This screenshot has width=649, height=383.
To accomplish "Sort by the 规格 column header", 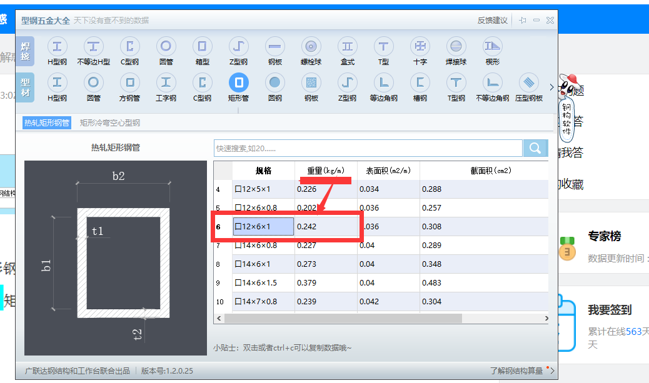I will pyautogui.click(x=263, y=171).
